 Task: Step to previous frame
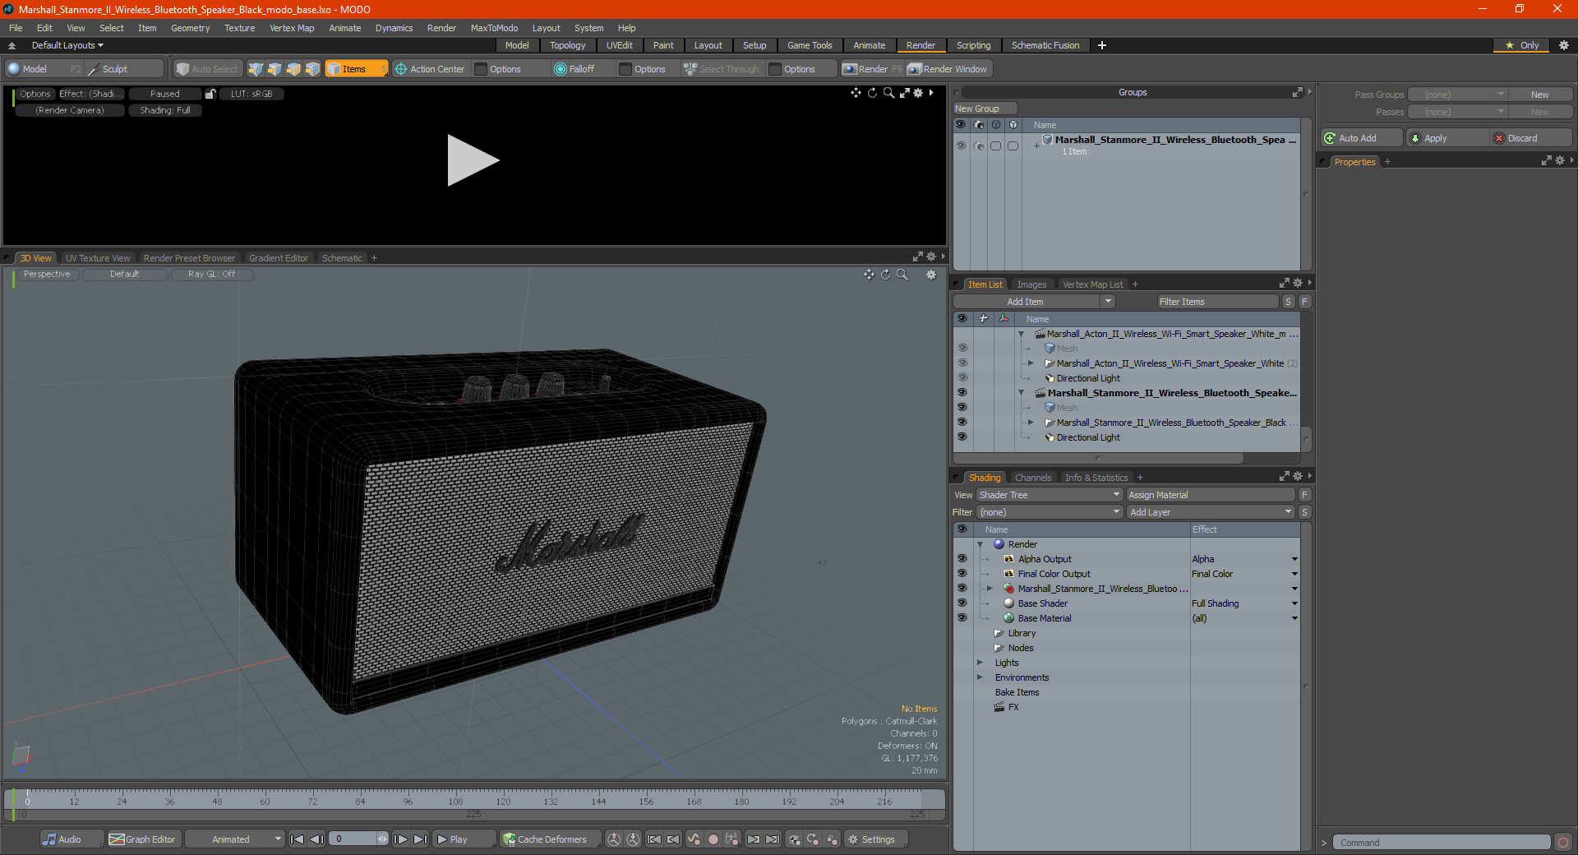316,839
